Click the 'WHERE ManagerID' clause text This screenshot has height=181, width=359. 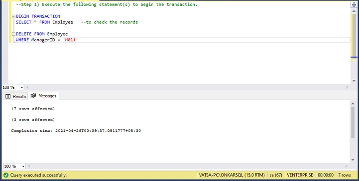tap(35, 40)
